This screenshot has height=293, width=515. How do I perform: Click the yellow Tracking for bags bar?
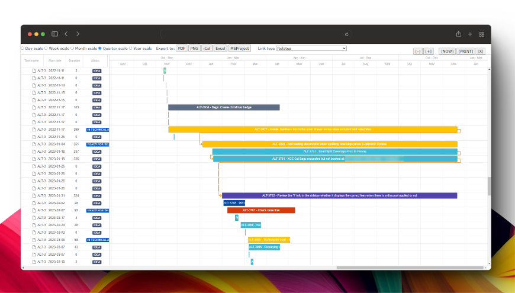coord(269,240)
